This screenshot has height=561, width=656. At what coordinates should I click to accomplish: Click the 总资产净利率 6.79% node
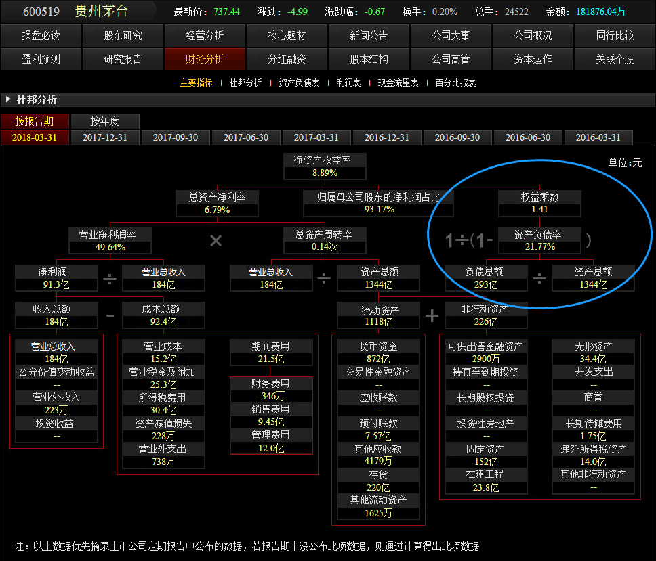tap(217, 204)
